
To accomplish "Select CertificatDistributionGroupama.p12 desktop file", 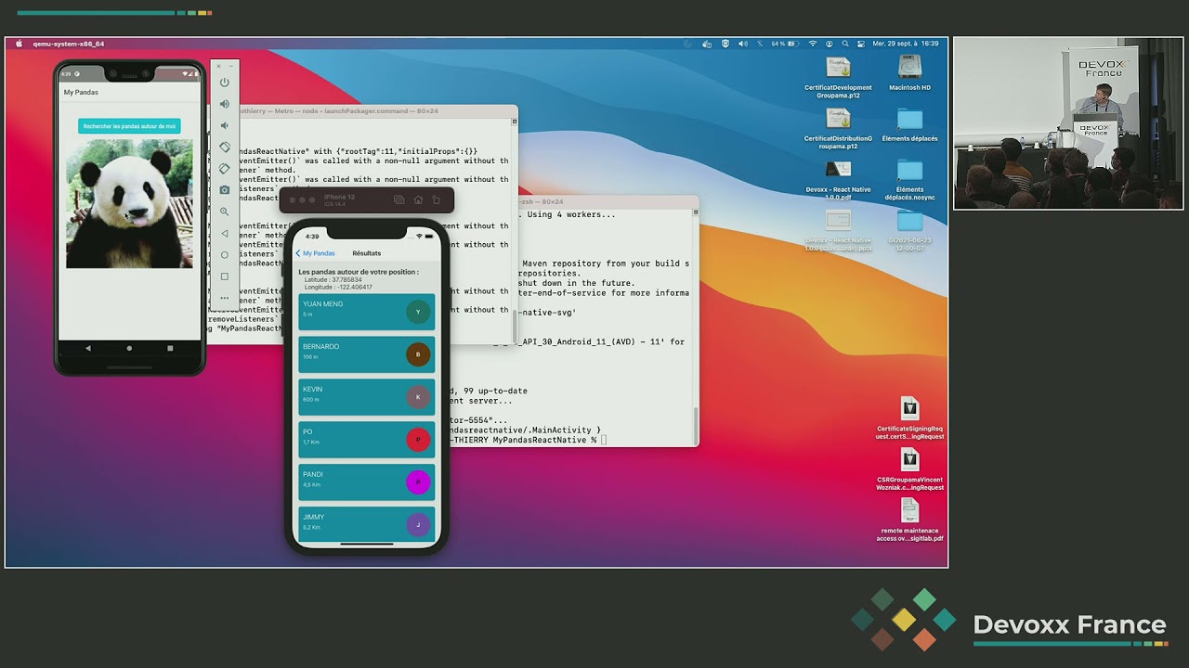I will click(838, 129).
